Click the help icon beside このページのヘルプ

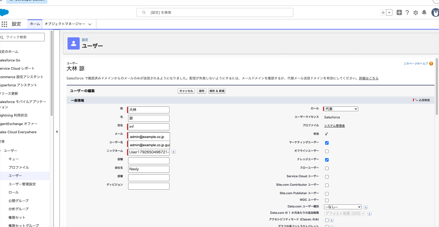coord(431,64)
